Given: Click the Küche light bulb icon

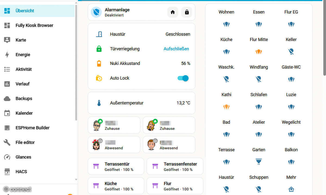Looking at the screenshot, I should [x=226, y=51].
